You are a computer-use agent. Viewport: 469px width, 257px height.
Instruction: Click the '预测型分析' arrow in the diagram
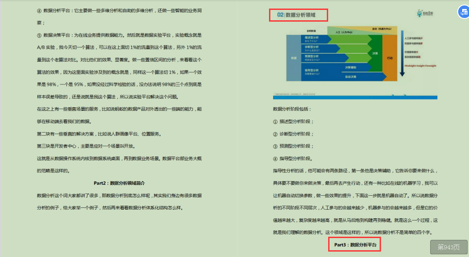[325, 58]
